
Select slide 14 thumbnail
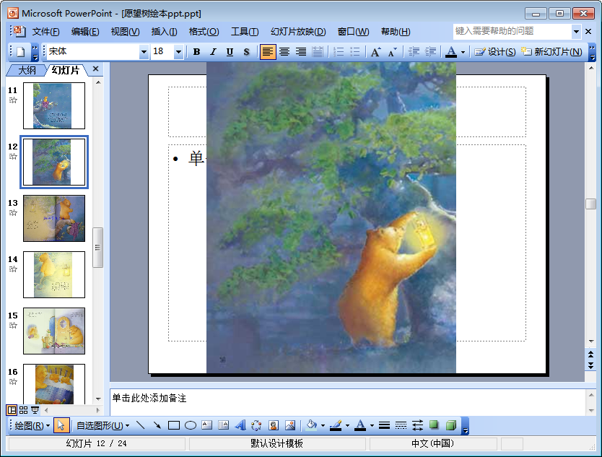[54, 274]
